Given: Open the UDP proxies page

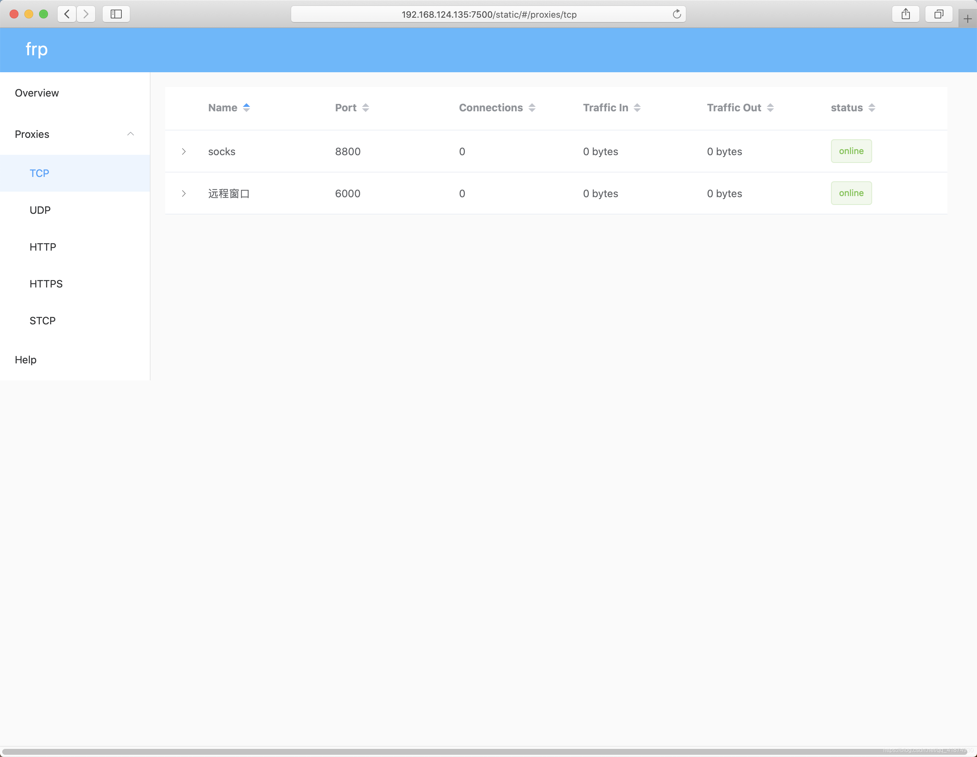Looking at the screenshot, I should tap(40, 210).
